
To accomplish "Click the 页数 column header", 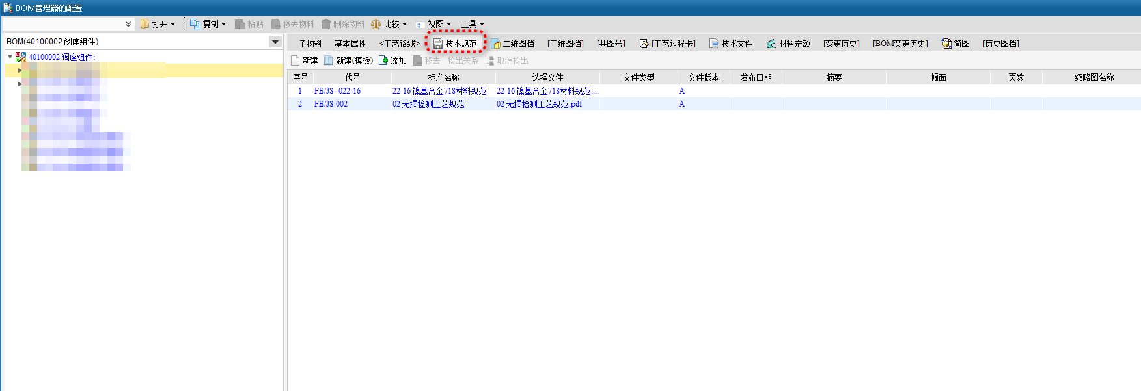I will (1016, 77).
